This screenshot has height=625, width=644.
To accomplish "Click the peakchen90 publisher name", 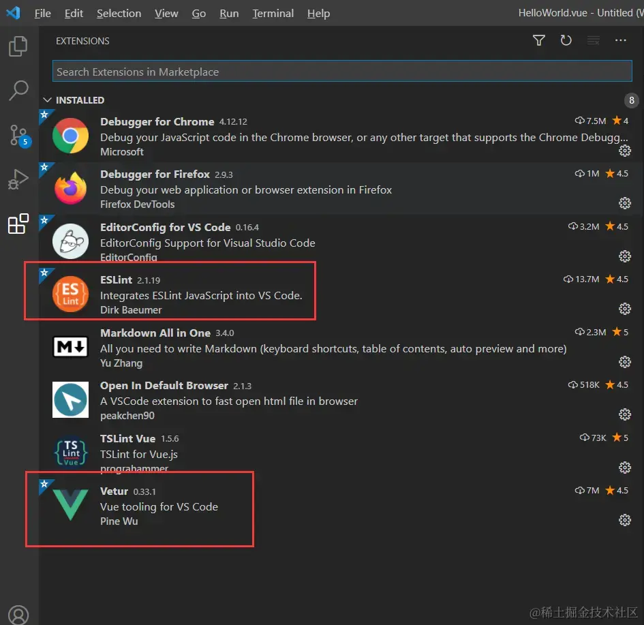I will (x=127, y=416).
